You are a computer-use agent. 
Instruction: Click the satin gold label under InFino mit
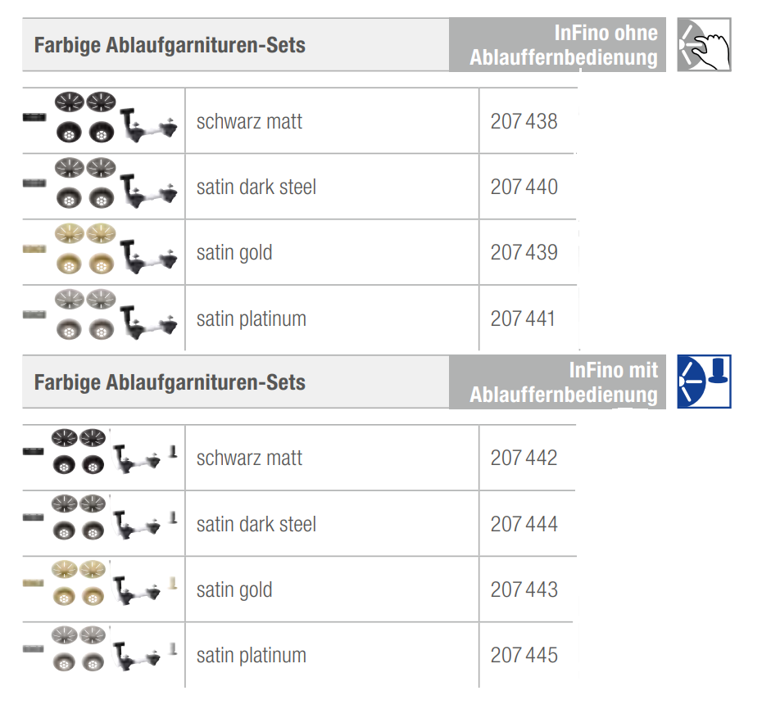234,590
